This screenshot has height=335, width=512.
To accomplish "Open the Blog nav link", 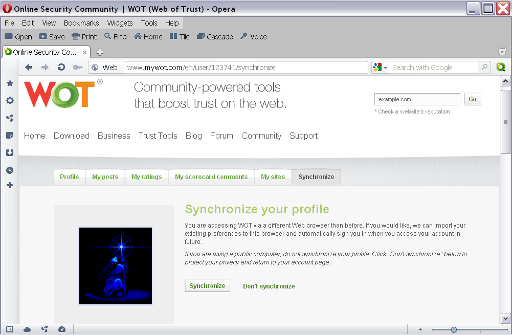I will [194, 136].
